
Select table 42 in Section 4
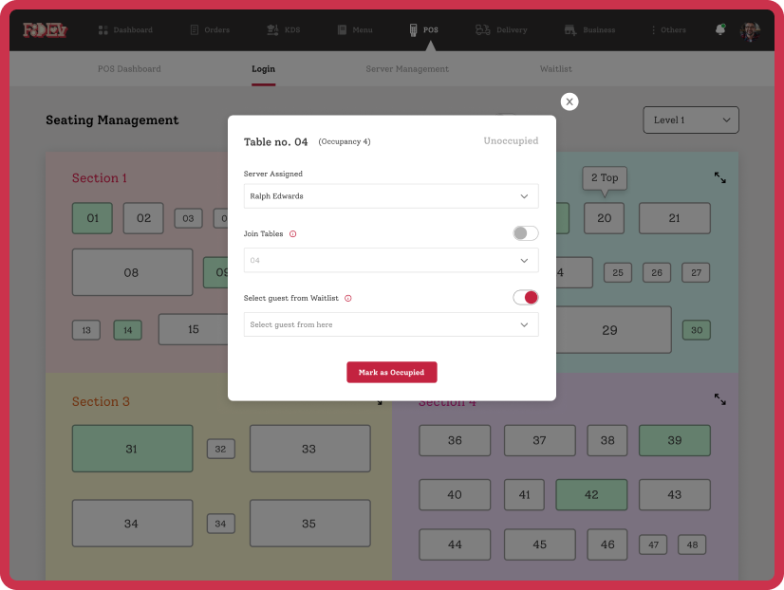coord(590,494)
